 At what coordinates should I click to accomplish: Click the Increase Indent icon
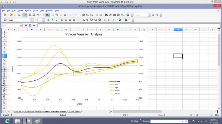(x=109, y=20)
